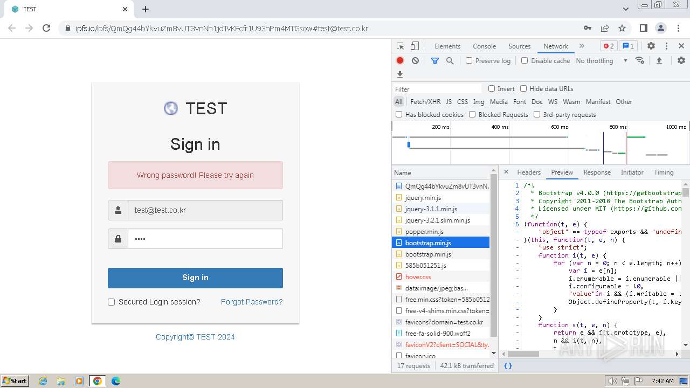The height and width of the screenshot is (388, 690).
Task: Enable Disable cache checkbox
Action: [x=525, y=61]
